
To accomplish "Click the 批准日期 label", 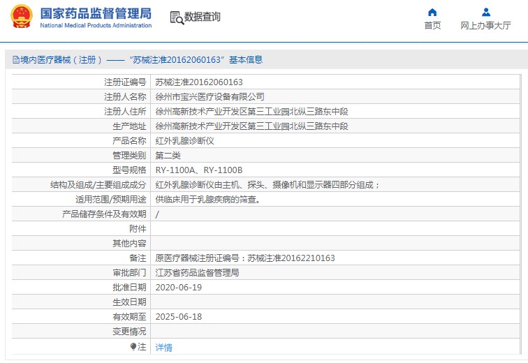I will (129, 288).
